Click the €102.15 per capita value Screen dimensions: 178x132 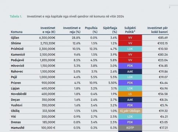163,43
